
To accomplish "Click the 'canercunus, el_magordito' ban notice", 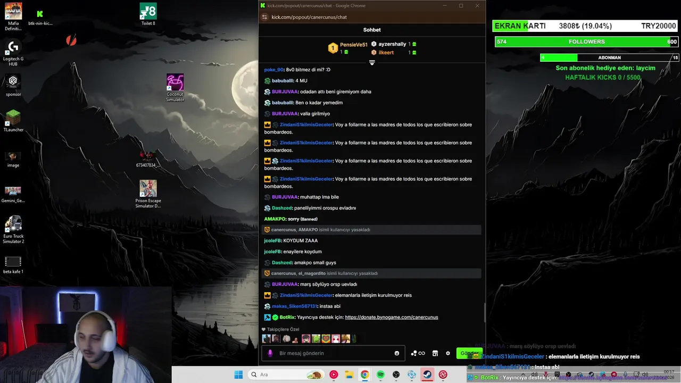I will coord(371,273).
